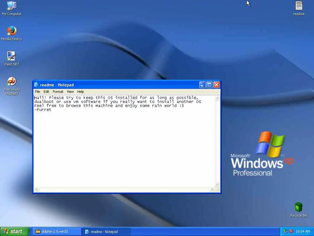Image resolution: width=314 pixels, height=236 pixels.
Task: Click the taskbar clock showing 10:04 AM
Action: click(x=303, y=231)
